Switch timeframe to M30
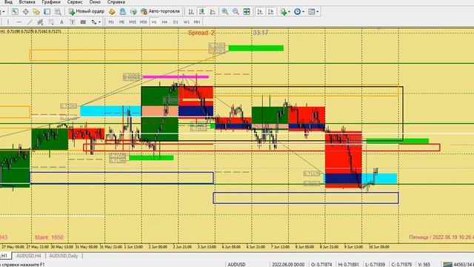Screen dimensions: 474x267 pyautogui.click(x=143, y=22)
